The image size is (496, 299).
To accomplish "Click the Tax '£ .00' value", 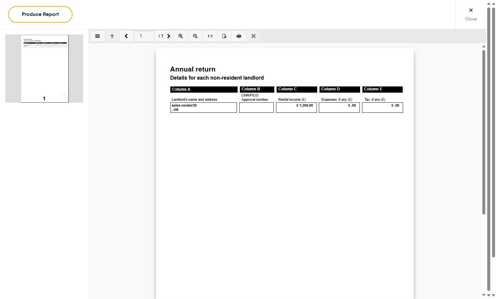I will [x=395, y=106].
